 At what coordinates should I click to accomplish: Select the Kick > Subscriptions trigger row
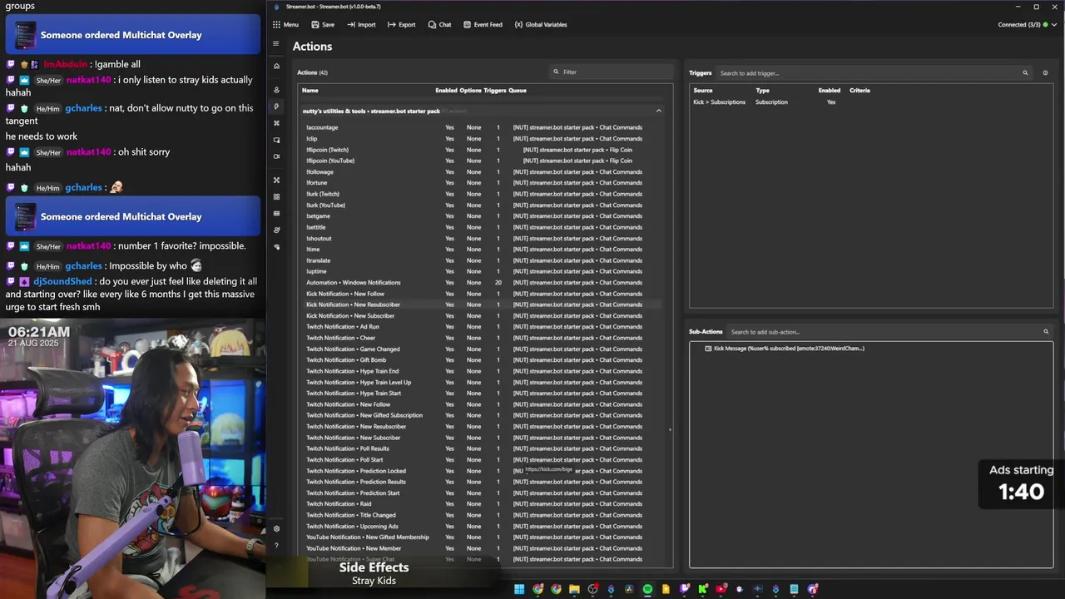tap(871, 102)
